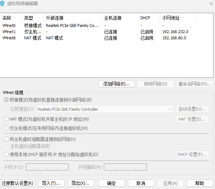The width and height of the screenshot is (215, 189).
Task: Click the 添加网络(E)... button
Action: [117, 84]
